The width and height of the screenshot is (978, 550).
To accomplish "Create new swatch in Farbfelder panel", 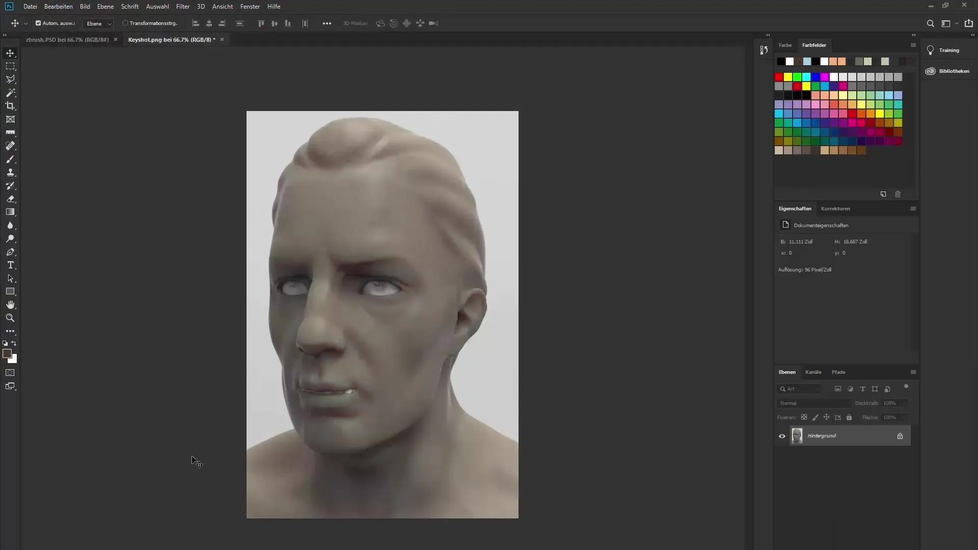I will 883,194.
